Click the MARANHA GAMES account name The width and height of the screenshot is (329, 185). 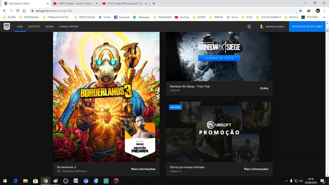pos(275,26)
